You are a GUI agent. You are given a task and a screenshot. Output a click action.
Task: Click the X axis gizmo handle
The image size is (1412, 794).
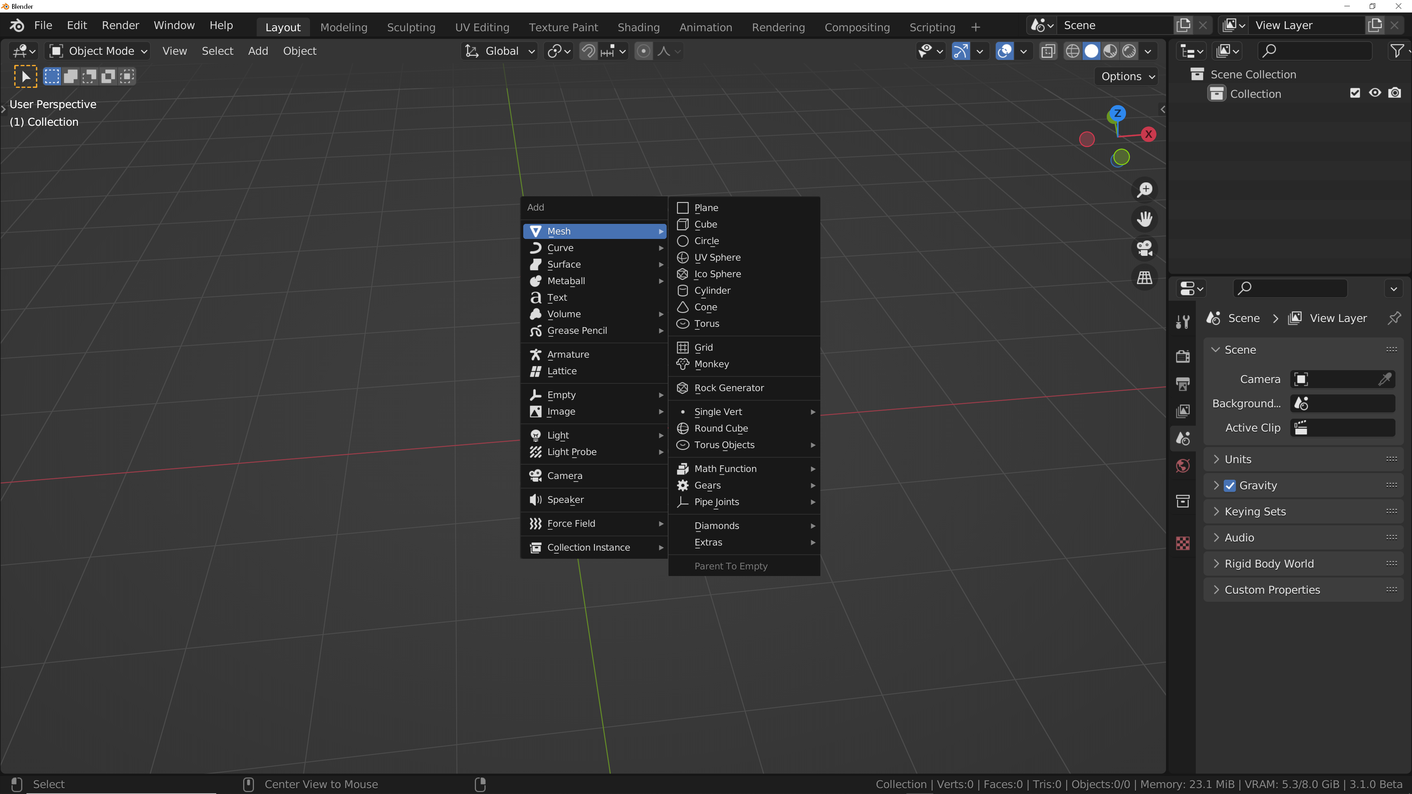pos(1148,134)
